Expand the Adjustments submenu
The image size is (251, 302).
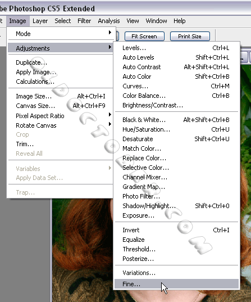(61, 48)
